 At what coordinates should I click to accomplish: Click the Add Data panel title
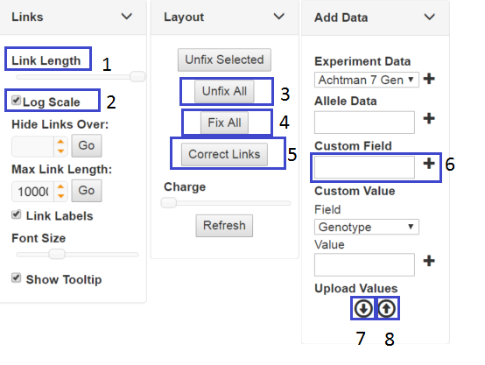click(341, 18)
